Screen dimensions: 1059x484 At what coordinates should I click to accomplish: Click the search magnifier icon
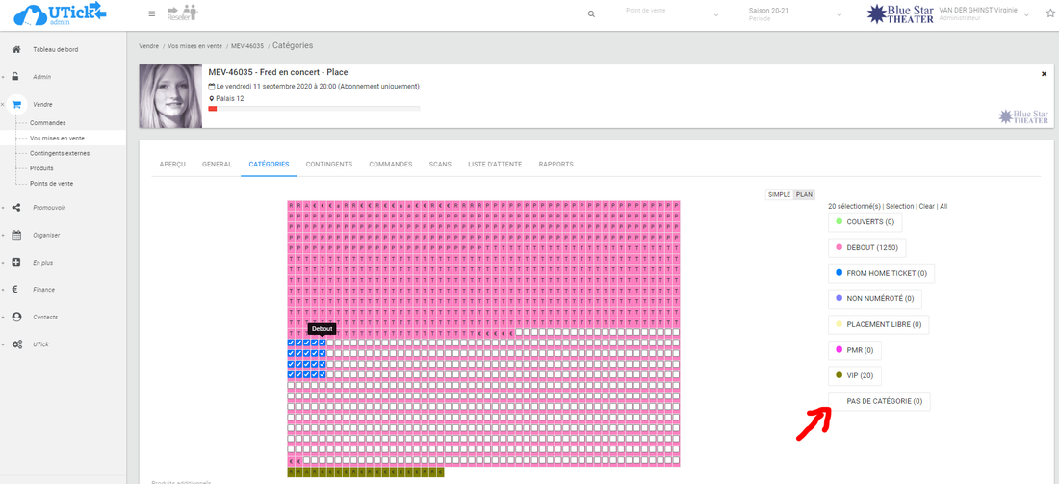pyautogui.click(x=591, y=14)
